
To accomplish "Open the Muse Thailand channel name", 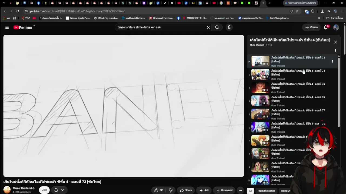I will click(x=22, y=188).
